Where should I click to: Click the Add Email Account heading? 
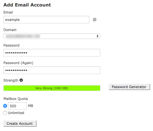tap(27, 5)
